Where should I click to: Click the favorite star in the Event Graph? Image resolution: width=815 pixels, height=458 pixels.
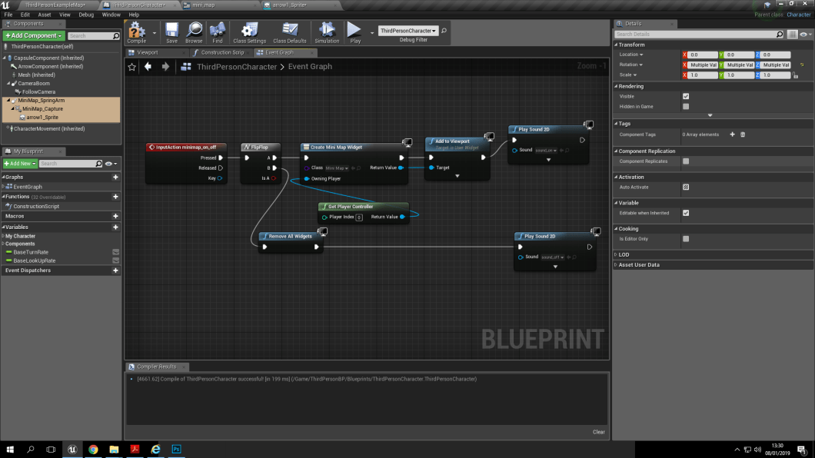(x=132, y=67)
